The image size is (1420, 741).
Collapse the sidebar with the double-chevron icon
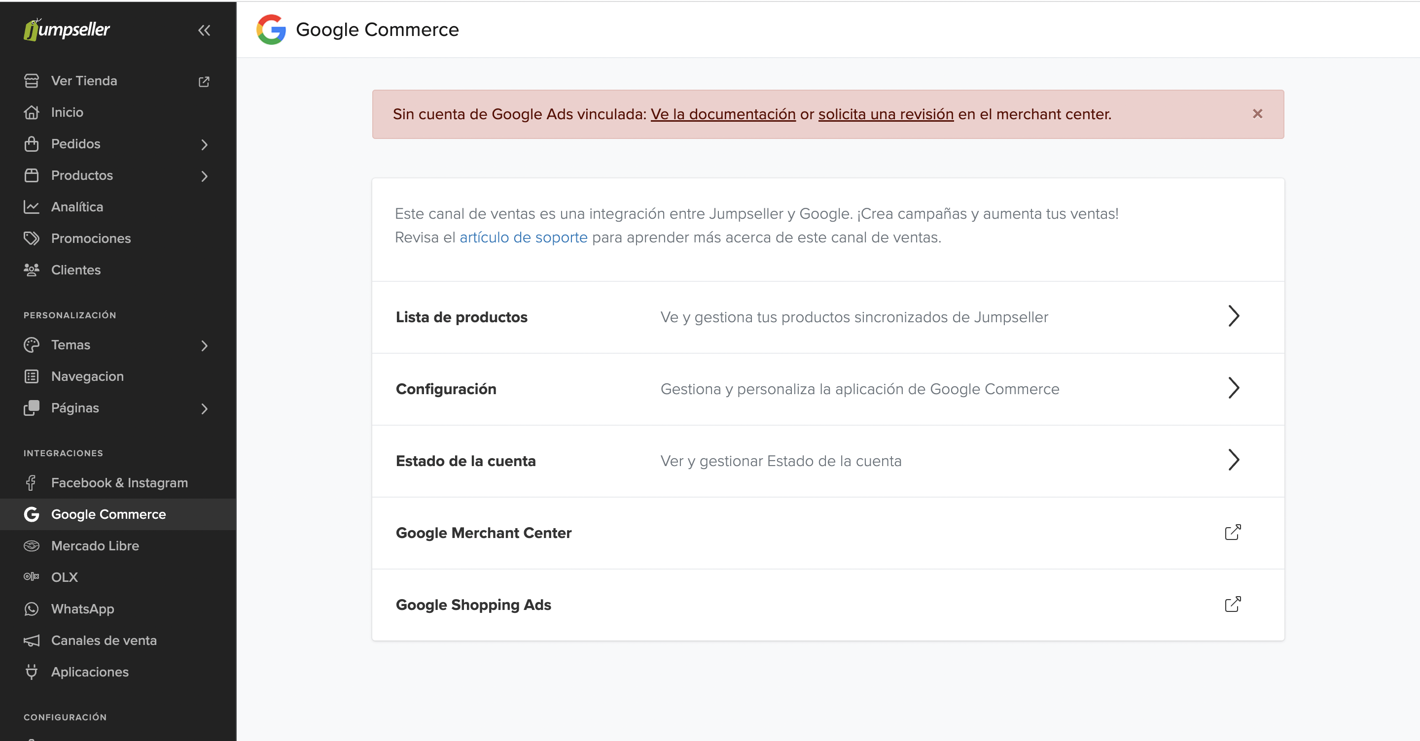[204, 31]
